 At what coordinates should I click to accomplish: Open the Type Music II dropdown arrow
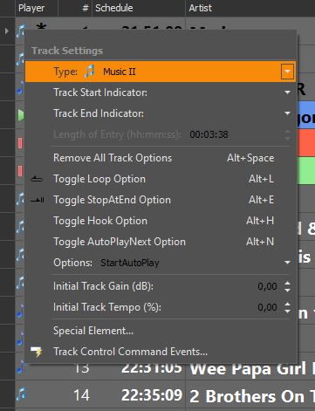pyautogui.click(x=287, y=72)
